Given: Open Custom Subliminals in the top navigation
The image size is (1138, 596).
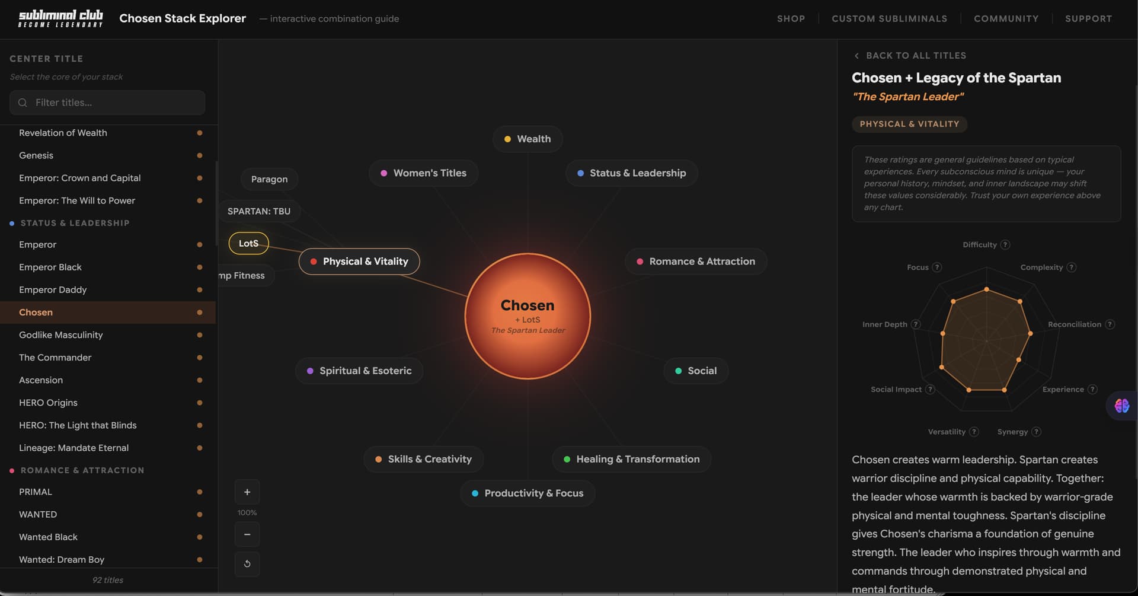Looking at the screenshot, I should tap(889, 19).
